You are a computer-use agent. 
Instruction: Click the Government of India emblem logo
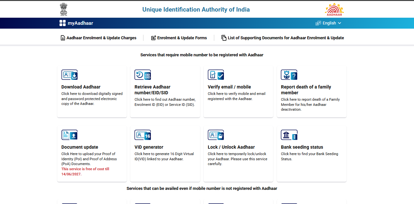64,9
